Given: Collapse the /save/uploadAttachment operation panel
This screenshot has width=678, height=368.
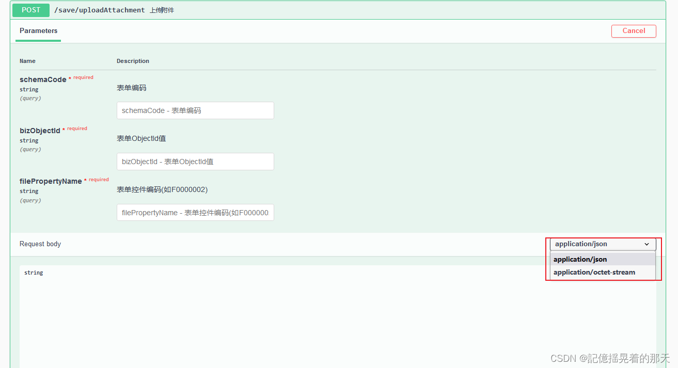Looking at the screenshot, I should click(361, 10).
